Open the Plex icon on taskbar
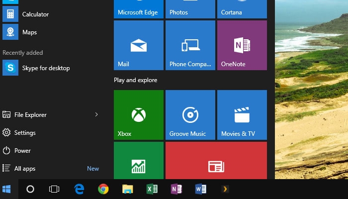The image size is (348, 199). click(225, 189)
